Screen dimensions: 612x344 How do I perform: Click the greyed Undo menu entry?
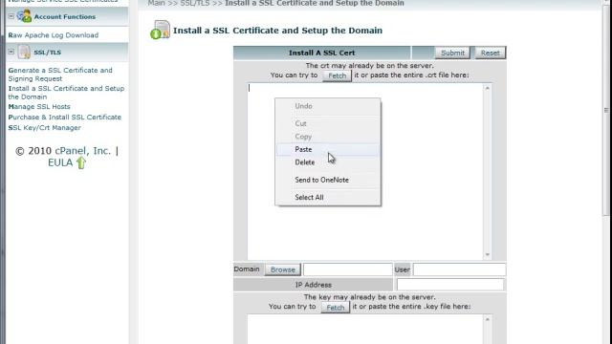coord(328,106)
